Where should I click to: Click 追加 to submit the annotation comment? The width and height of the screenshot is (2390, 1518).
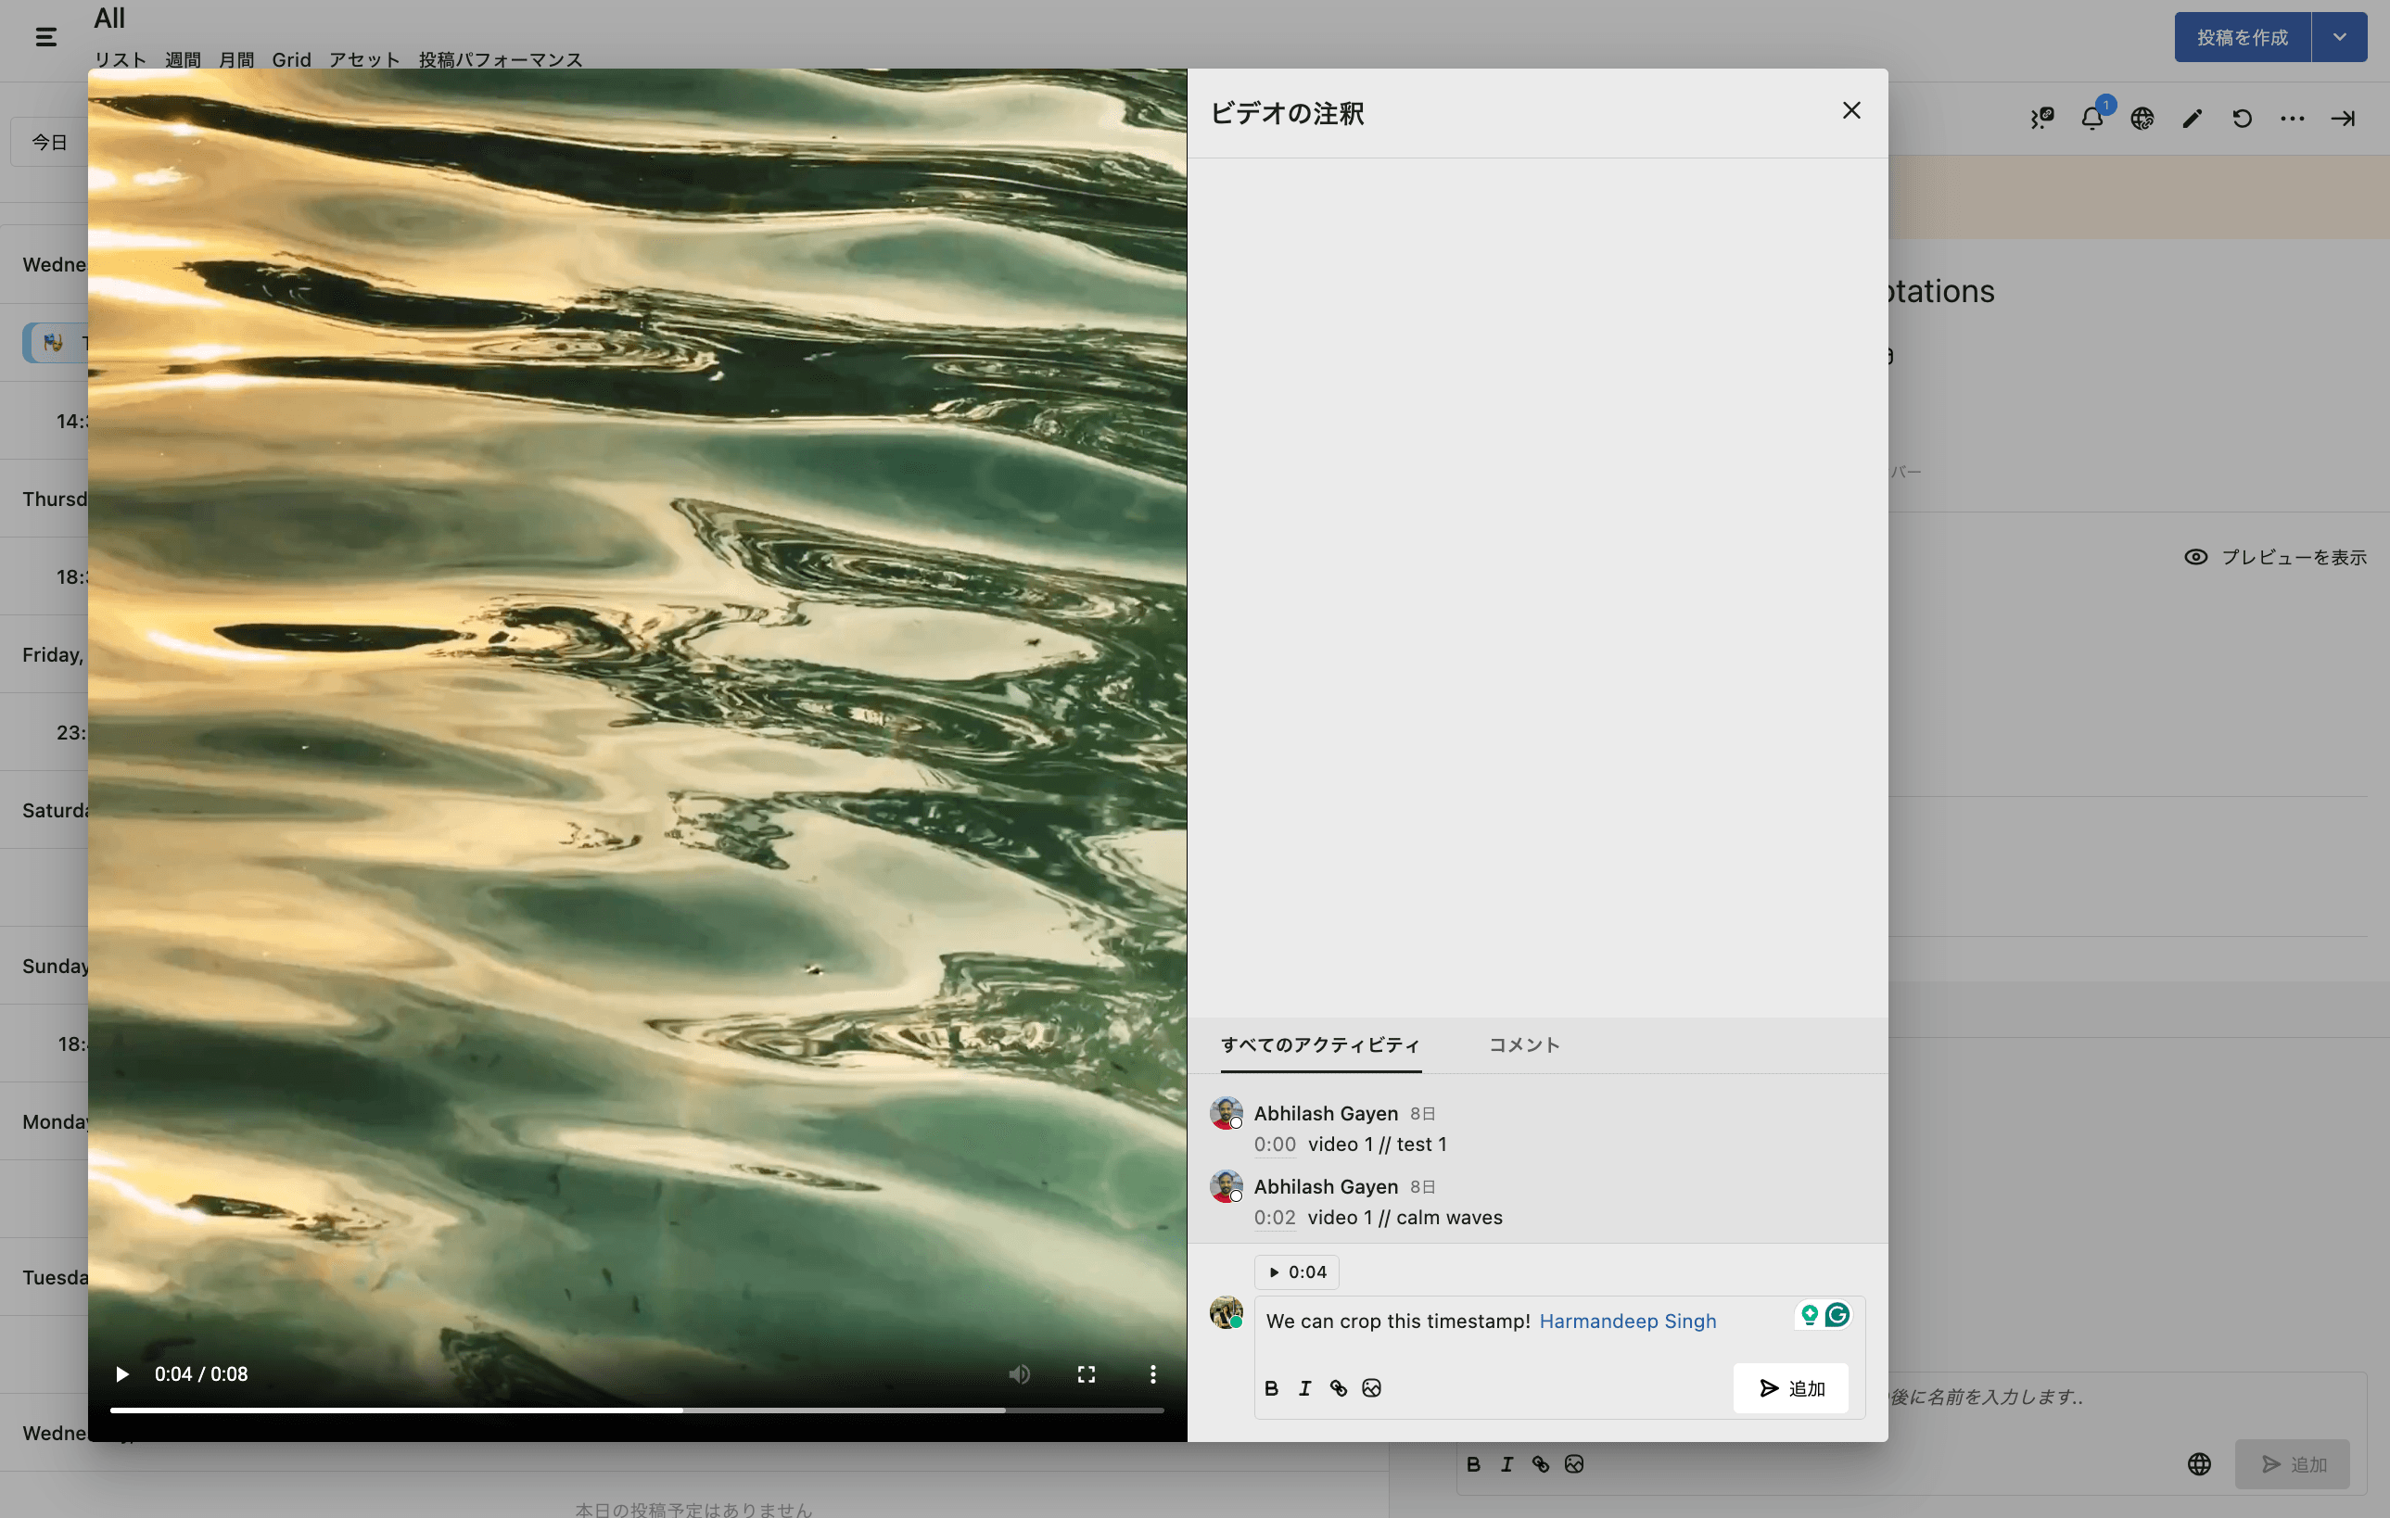tap(1791, 1388)
